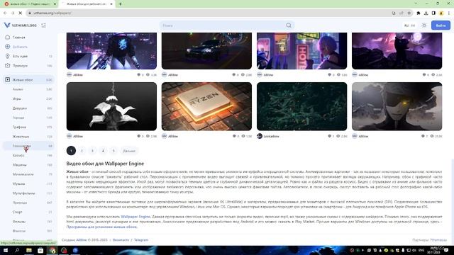Open the Wallpaper Engine link in description
The image size is (454, 255).
tap(135, 217)
